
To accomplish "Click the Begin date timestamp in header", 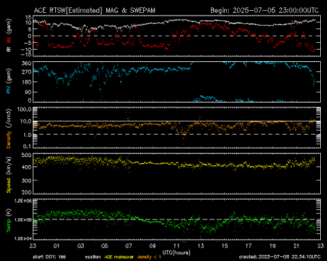I will [x=264, y=10].
